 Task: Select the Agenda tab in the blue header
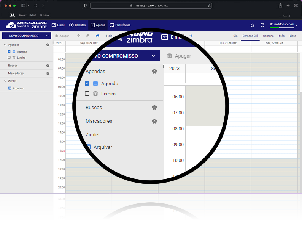point(98,25)
